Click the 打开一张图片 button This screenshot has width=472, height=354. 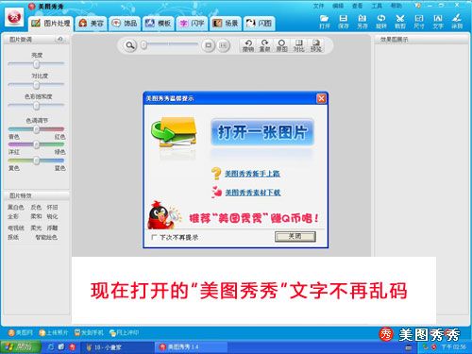click(x=262, y=132)
